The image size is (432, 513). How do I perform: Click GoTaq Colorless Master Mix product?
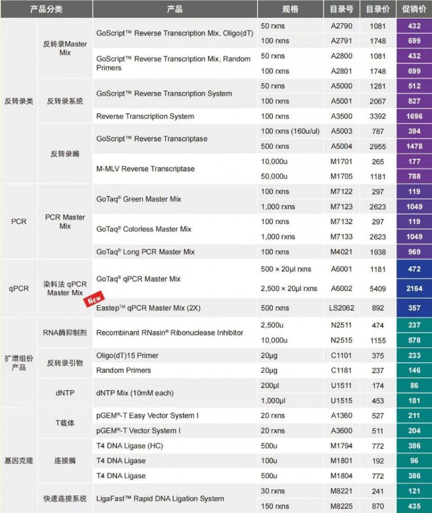coord(144,229)
